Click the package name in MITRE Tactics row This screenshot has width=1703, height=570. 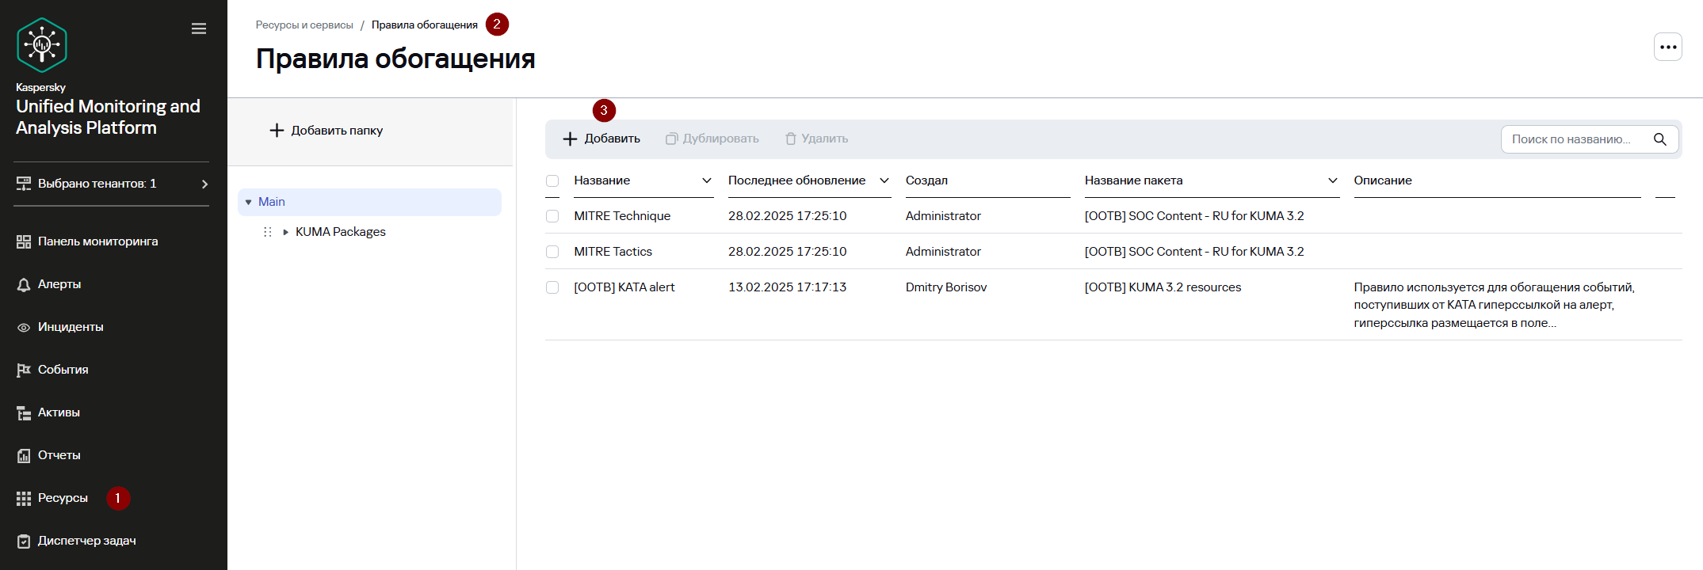1194,252
